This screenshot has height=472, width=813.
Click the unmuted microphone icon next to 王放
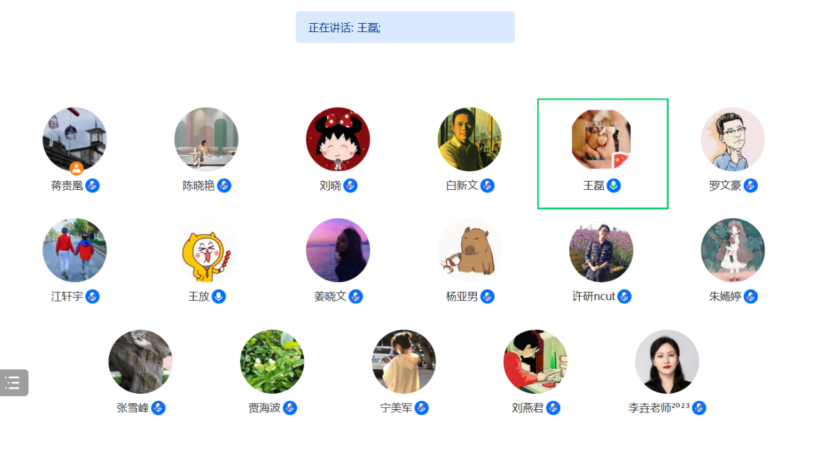(219, 297)
